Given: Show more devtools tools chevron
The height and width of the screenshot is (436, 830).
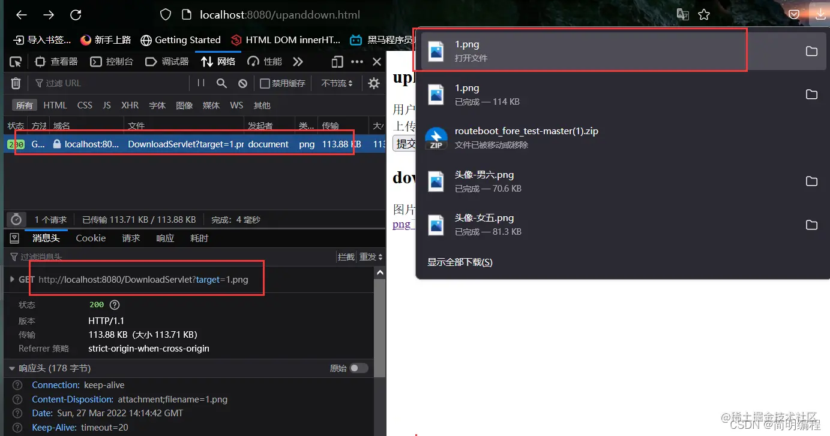Looking at the screenshot, I should pos(298,61).
